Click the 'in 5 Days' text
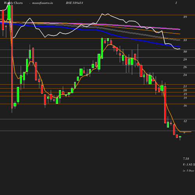The height and width of the screenshot is (195, 195). 188,170
